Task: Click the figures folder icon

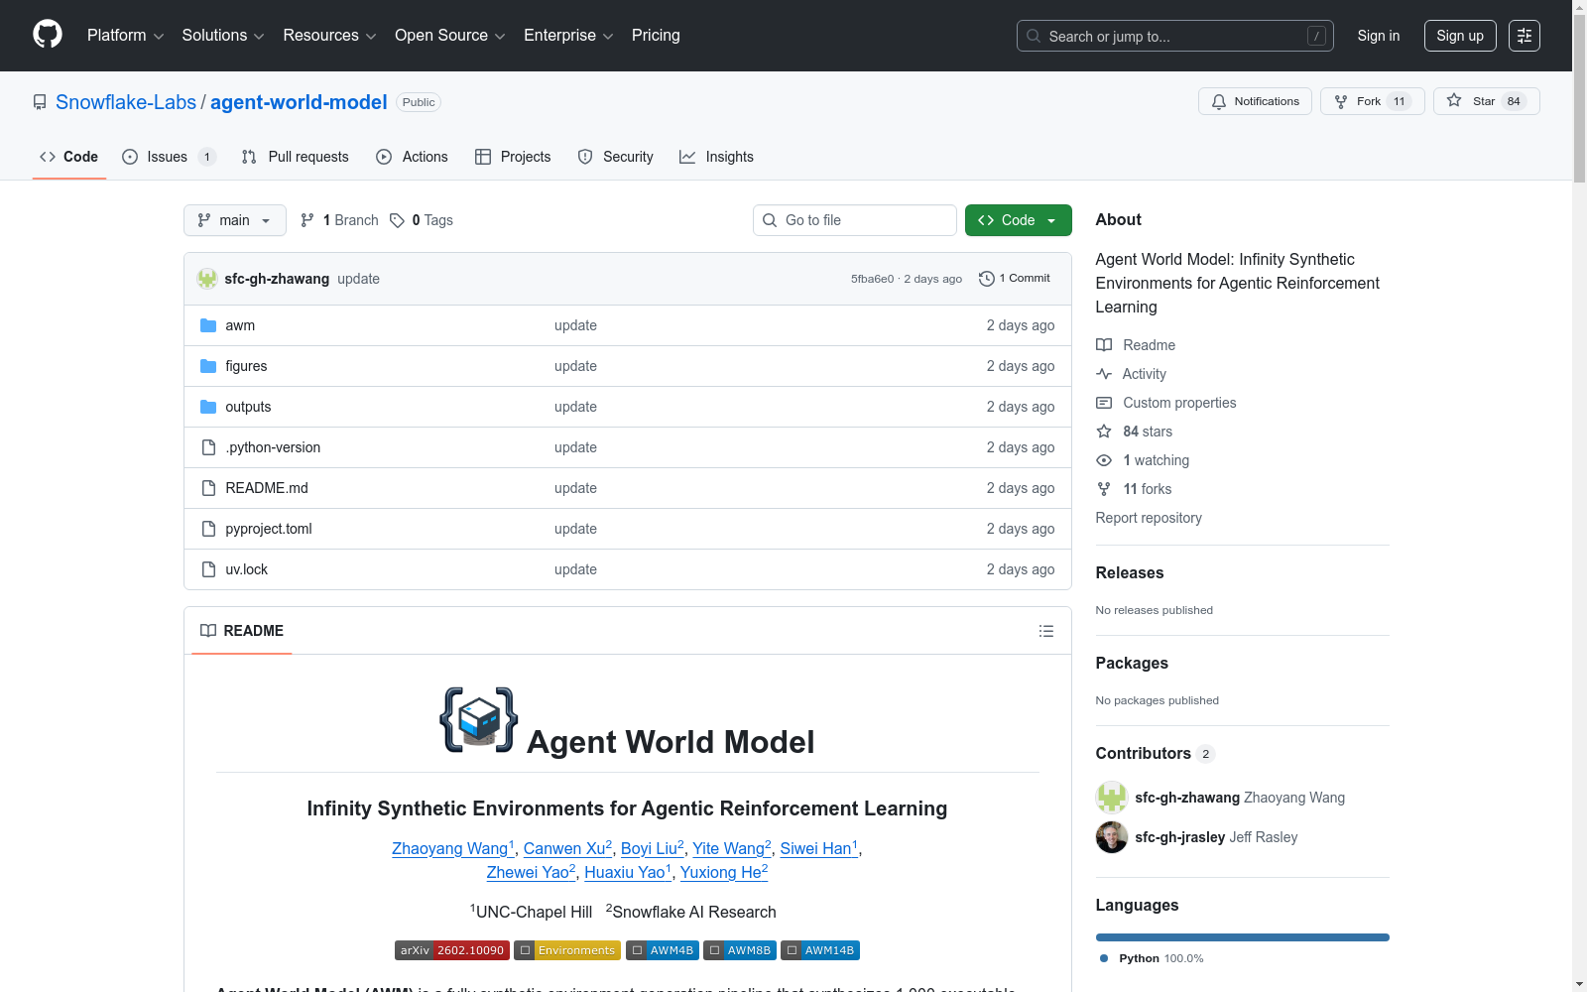Action: tap(208, 366)
